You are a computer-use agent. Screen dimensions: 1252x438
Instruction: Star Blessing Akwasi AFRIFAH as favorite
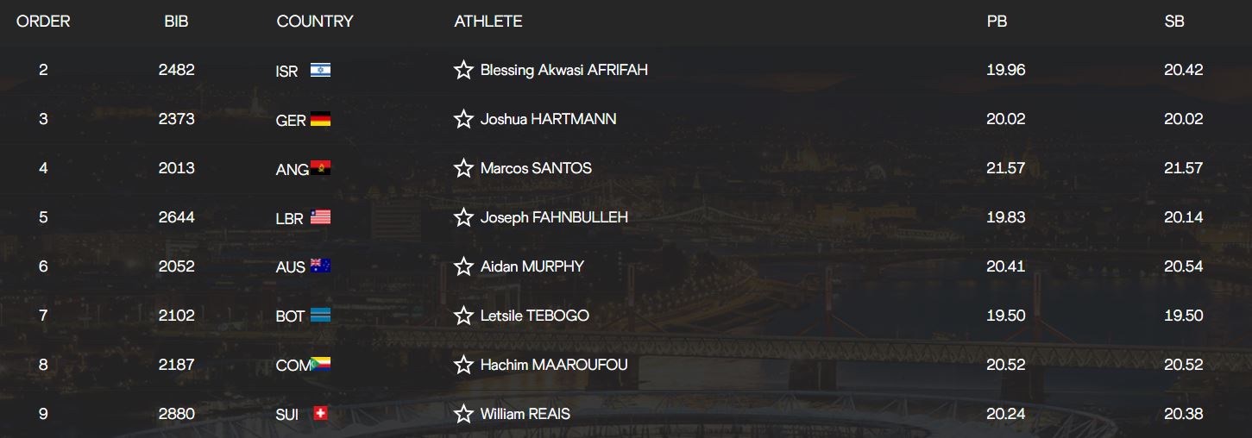[463, 70]
